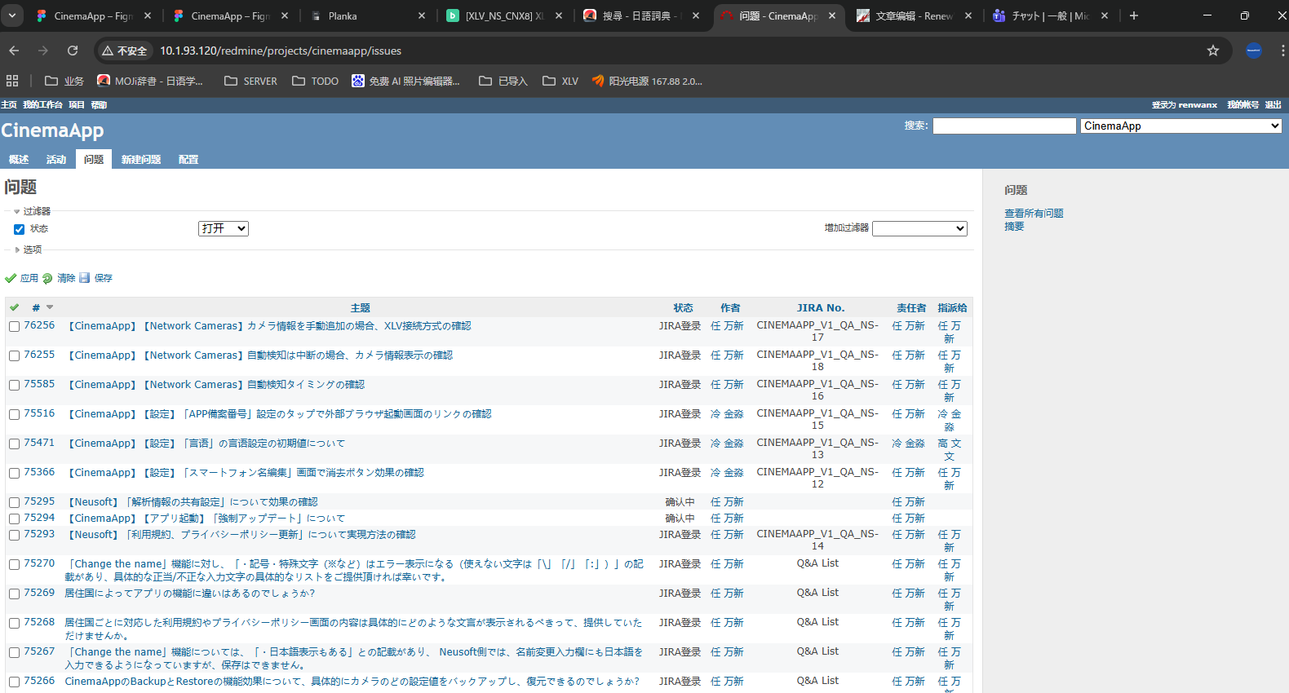Click the Save filter floppy disk icon
1289x693 pixels.
point(84,278)
